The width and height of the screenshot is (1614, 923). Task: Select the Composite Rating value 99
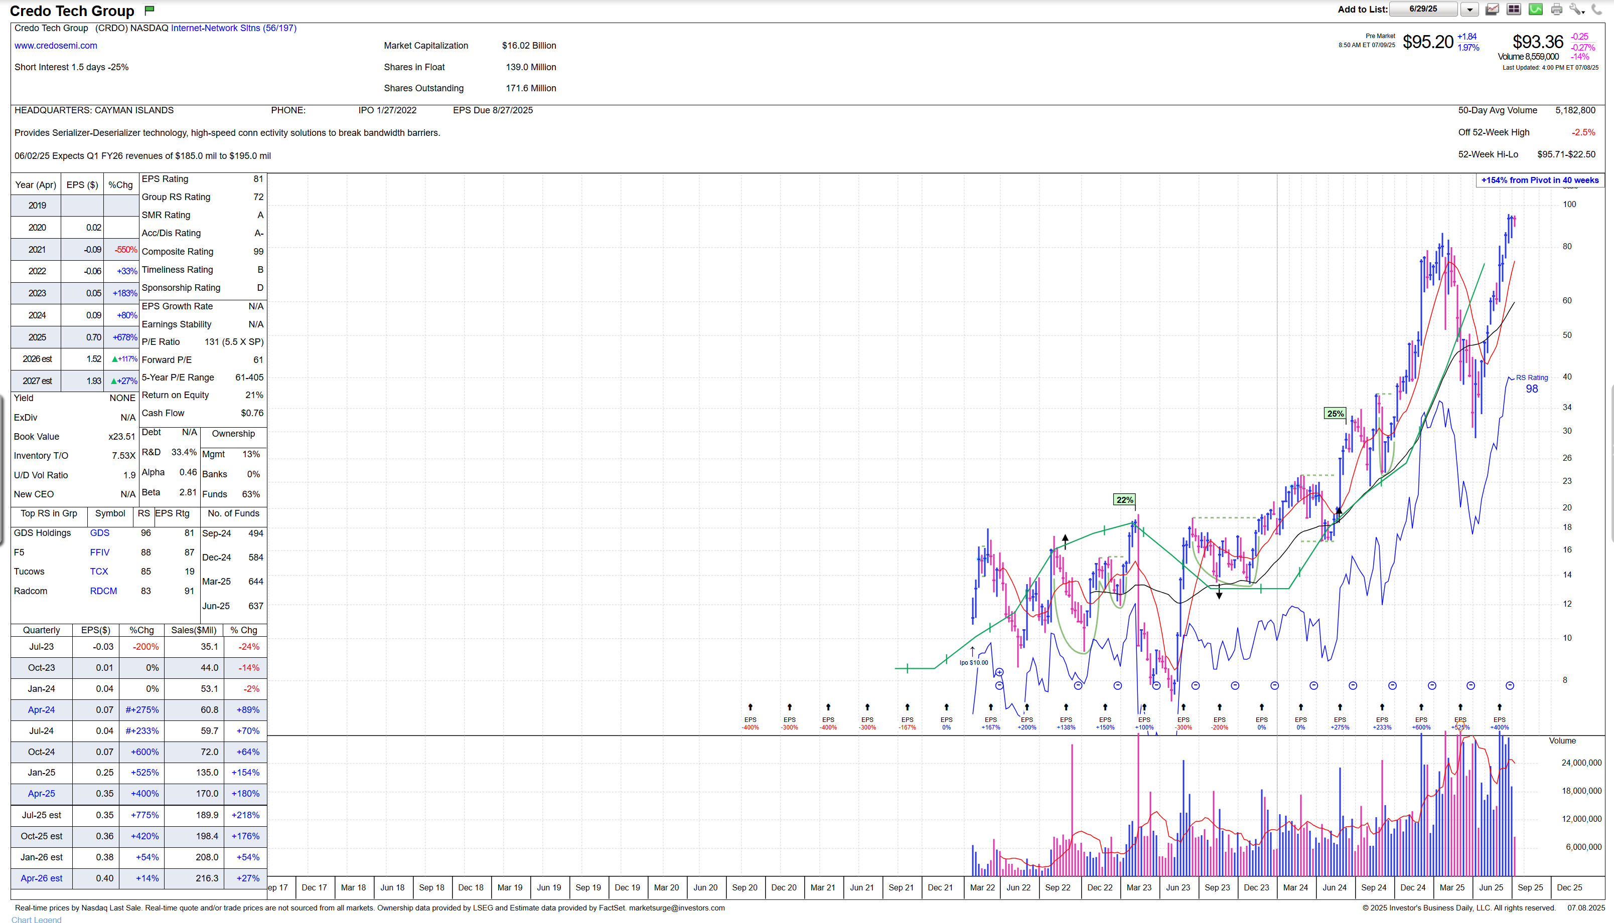click(258, 252)
